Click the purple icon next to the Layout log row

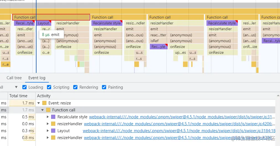[53, 131]
